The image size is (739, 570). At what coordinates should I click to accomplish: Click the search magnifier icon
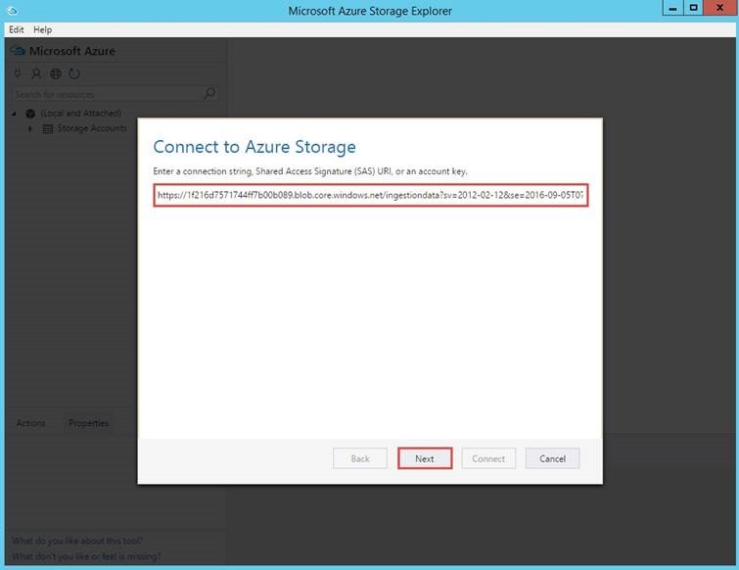click(x=209, y=93)
